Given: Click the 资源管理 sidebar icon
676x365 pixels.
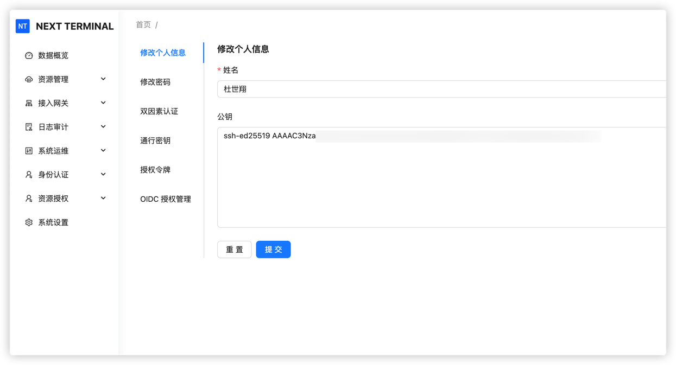Looking at the screenshot, I should (x=28, y=79).
